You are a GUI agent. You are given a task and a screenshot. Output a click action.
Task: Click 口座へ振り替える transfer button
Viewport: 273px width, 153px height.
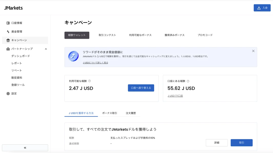tap(141, 88)
